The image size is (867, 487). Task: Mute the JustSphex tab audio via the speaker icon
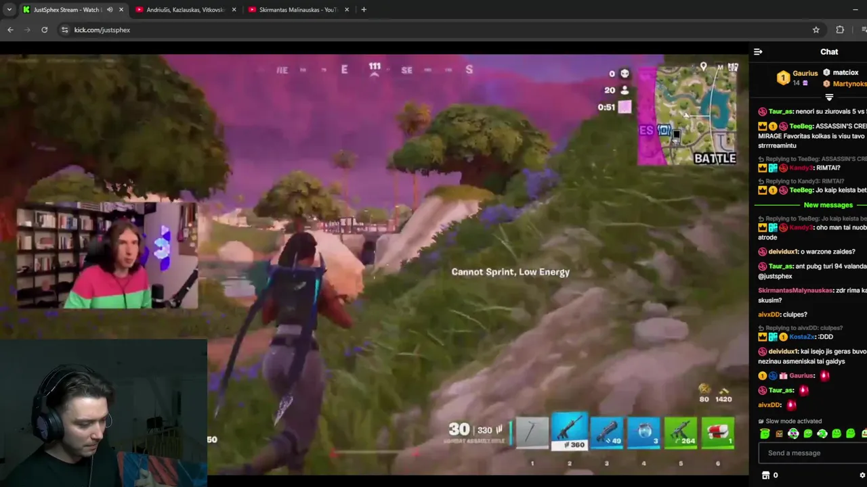110,9
